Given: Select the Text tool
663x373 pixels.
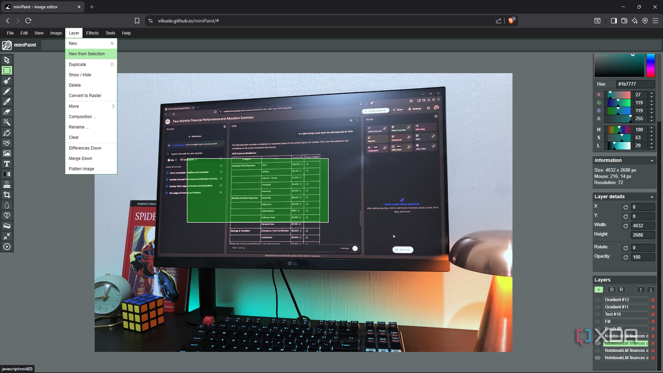Looking at the screenshot, I should (x=7, y=164).
